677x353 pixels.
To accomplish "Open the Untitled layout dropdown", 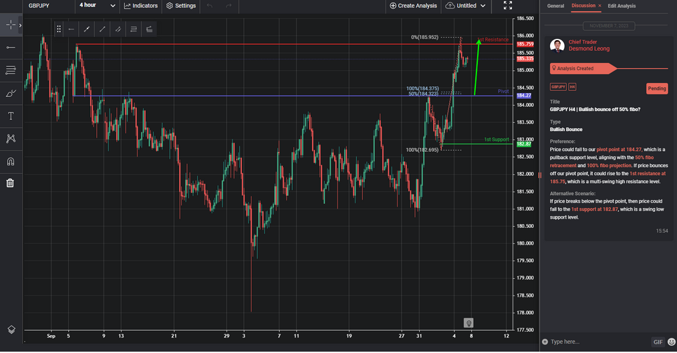I will (465, 5).
